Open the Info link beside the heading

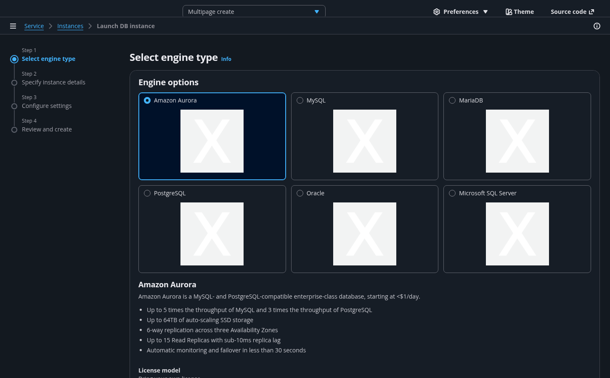[x=226, y=59]
